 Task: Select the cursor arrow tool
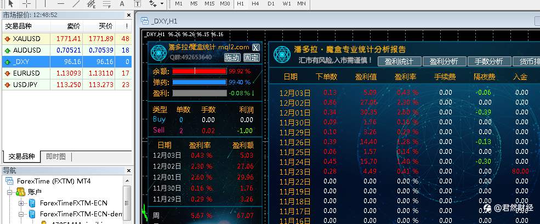(11, 4)
